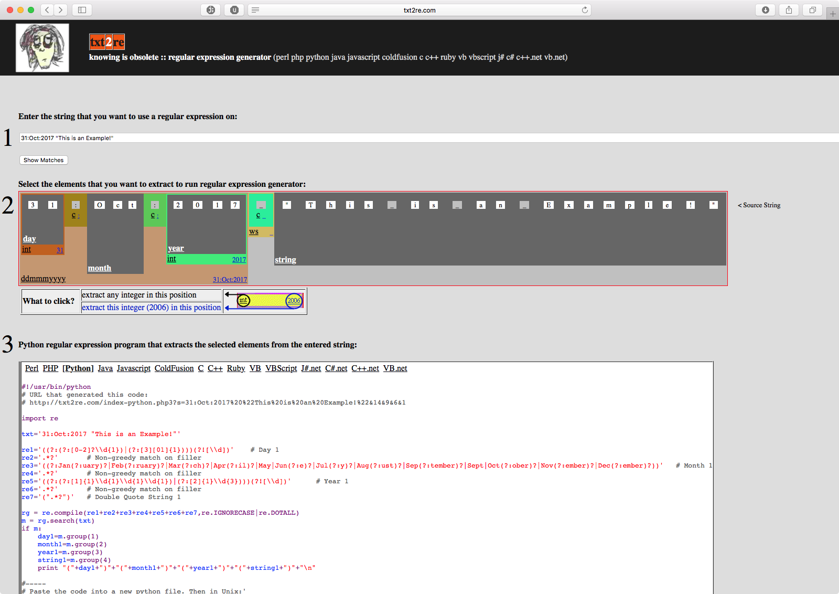
Task: Open the Reader view icon in the address bar
Action: (255, 10)
